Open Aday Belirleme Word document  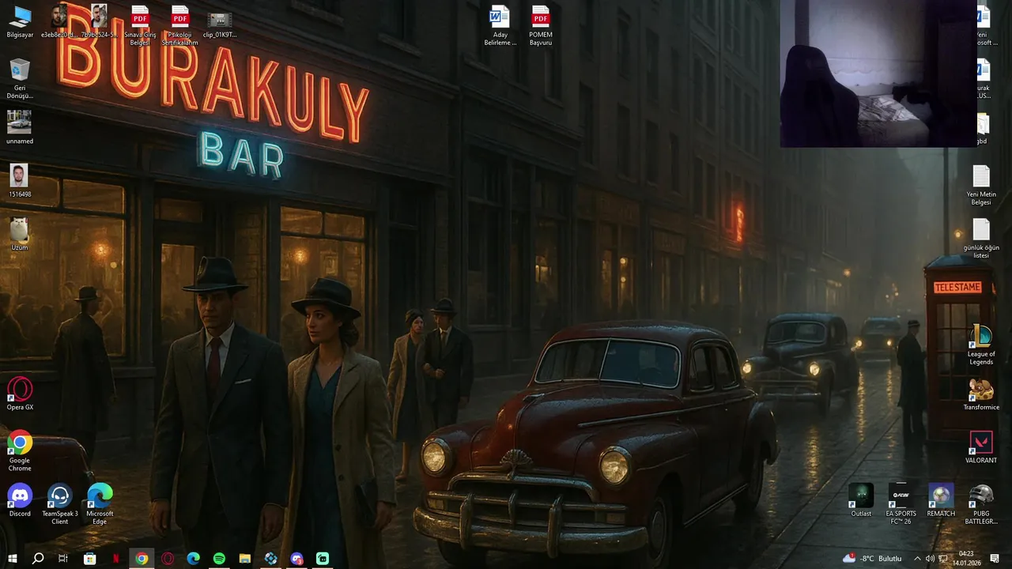pyautogui.click(x=500, y=24)
